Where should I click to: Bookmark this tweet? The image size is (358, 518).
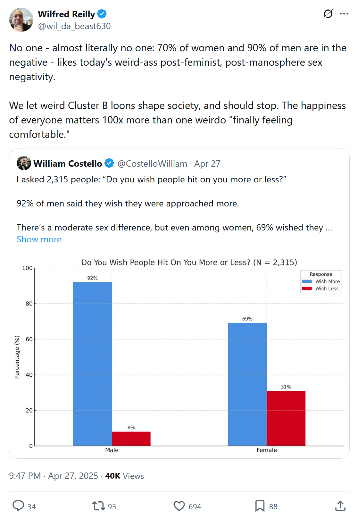[x=260, y=506]
